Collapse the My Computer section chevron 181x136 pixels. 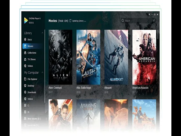coord(42,73)
